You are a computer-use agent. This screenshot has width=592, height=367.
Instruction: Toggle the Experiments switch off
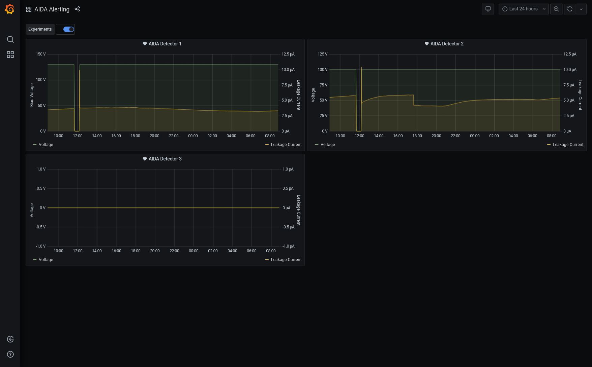(69, 29)
